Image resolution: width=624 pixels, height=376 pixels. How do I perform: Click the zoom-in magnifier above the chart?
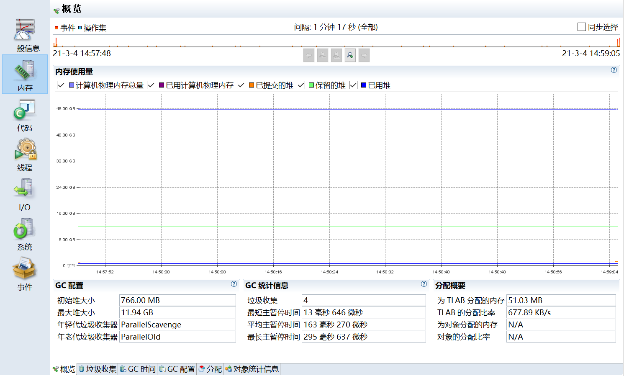pyautogui.click(x=350, y=55)
